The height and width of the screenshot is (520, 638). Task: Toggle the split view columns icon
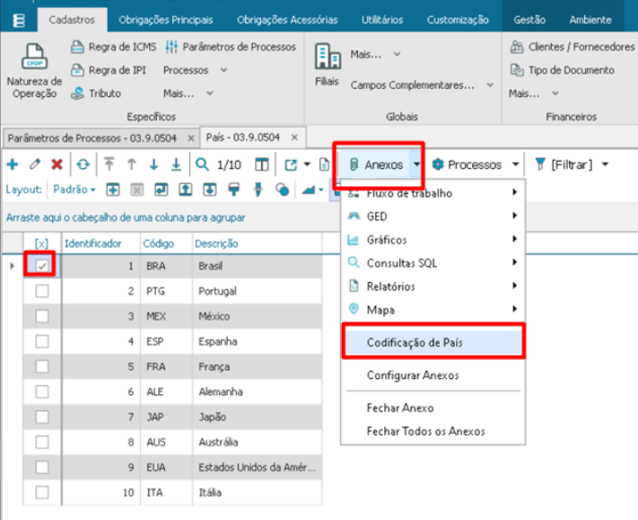pos(262,164)
